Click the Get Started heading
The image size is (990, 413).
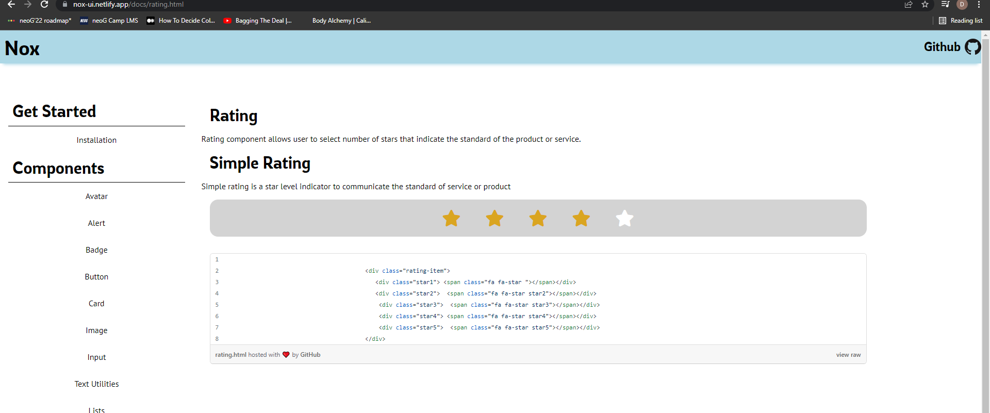54,111
